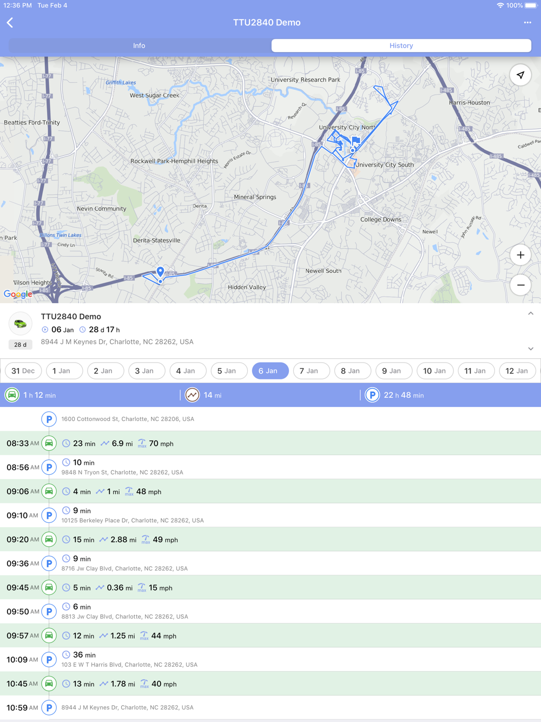Tap the 28 d status badge
Screen dimensions: 541x722
tap(21, 345)
